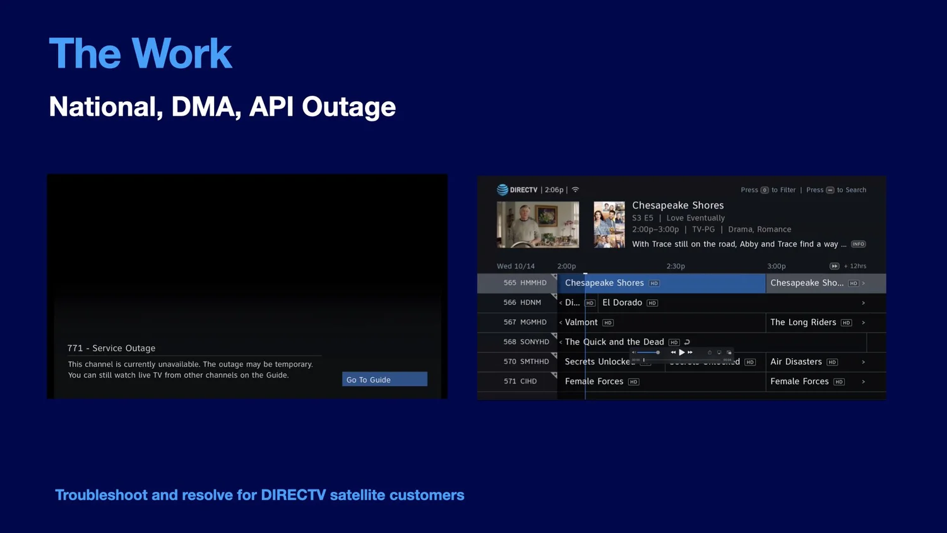Click repeat icon after The Quick and the Dead
This screenshot has width=947, height=533.
(x=687, y=342)
